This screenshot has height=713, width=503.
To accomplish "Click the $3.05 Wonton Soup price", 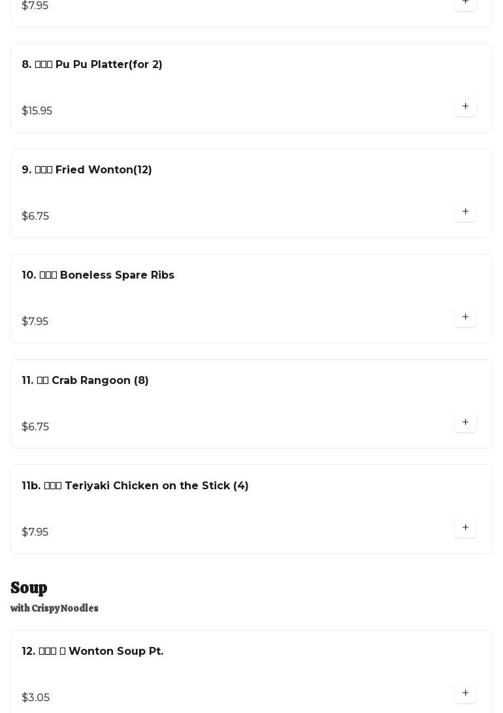I will 36,697.
